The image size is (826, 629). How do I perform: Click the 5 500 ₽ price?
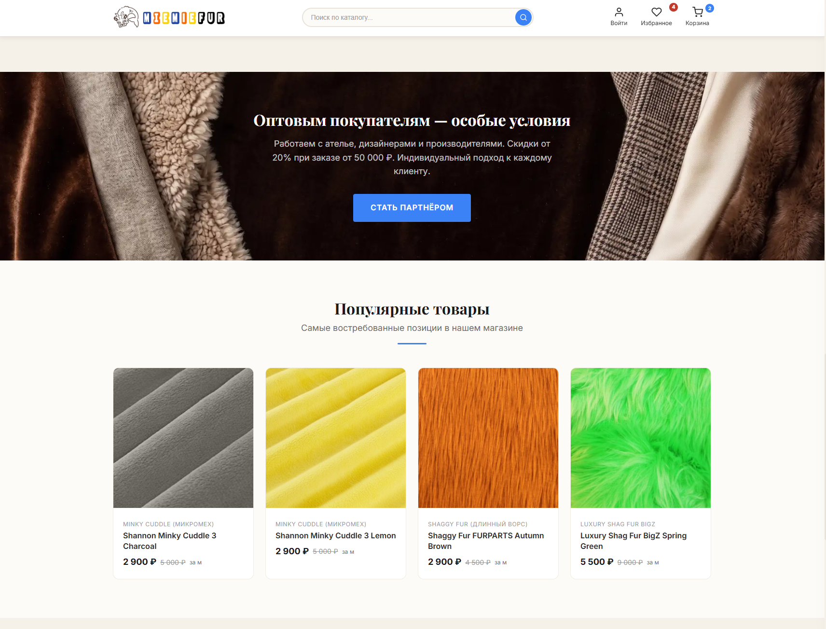(x=597, y=562)
